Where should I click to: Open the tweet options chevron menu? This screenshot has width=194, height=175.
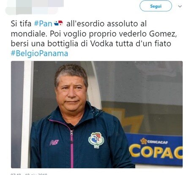point(180,6)
